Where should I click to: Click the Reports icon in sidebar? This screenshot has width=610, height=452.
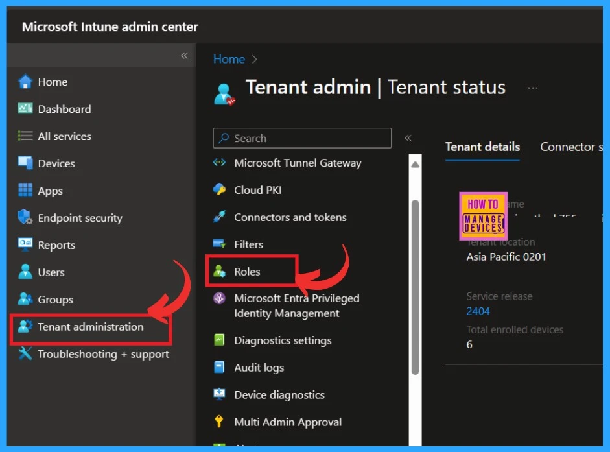click(25, 244)
